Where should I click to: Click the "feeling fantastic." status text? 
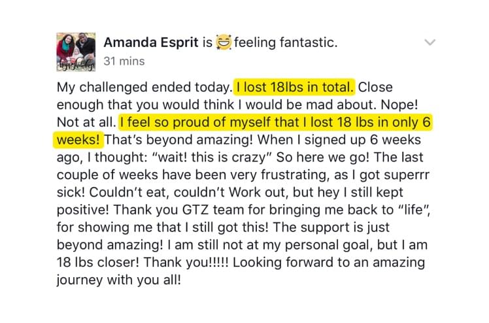click(286, 43)
